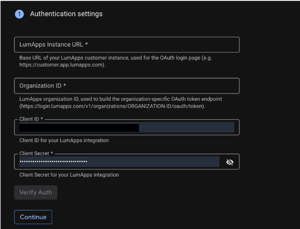Click the 'LumApps organization ID, used to build' description
Viewport: 300px width, 229px height.
pos(121,102)
